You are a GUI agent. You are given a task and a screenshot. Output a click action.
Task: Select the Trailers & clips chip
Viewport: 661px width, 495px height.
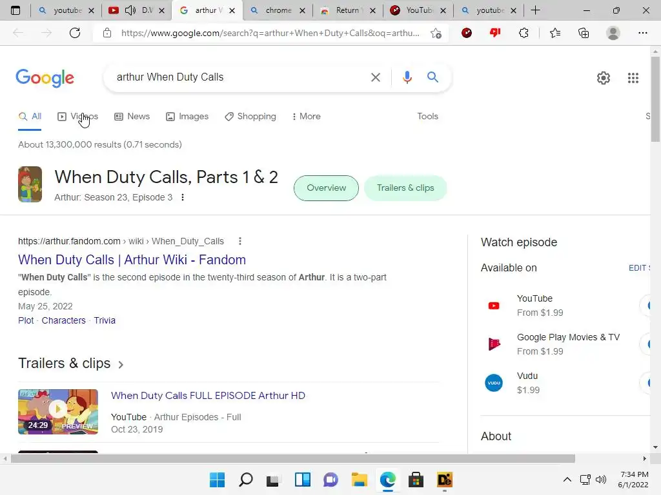click(405, 188)
